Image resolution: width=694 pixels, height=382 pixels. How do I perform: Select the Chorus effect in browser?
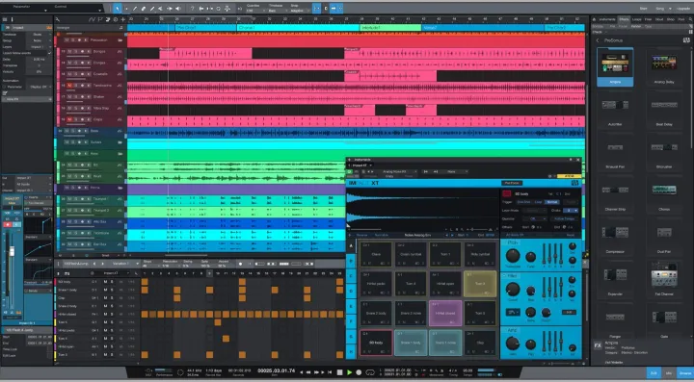pyautogui.click(x=664, y=194)
